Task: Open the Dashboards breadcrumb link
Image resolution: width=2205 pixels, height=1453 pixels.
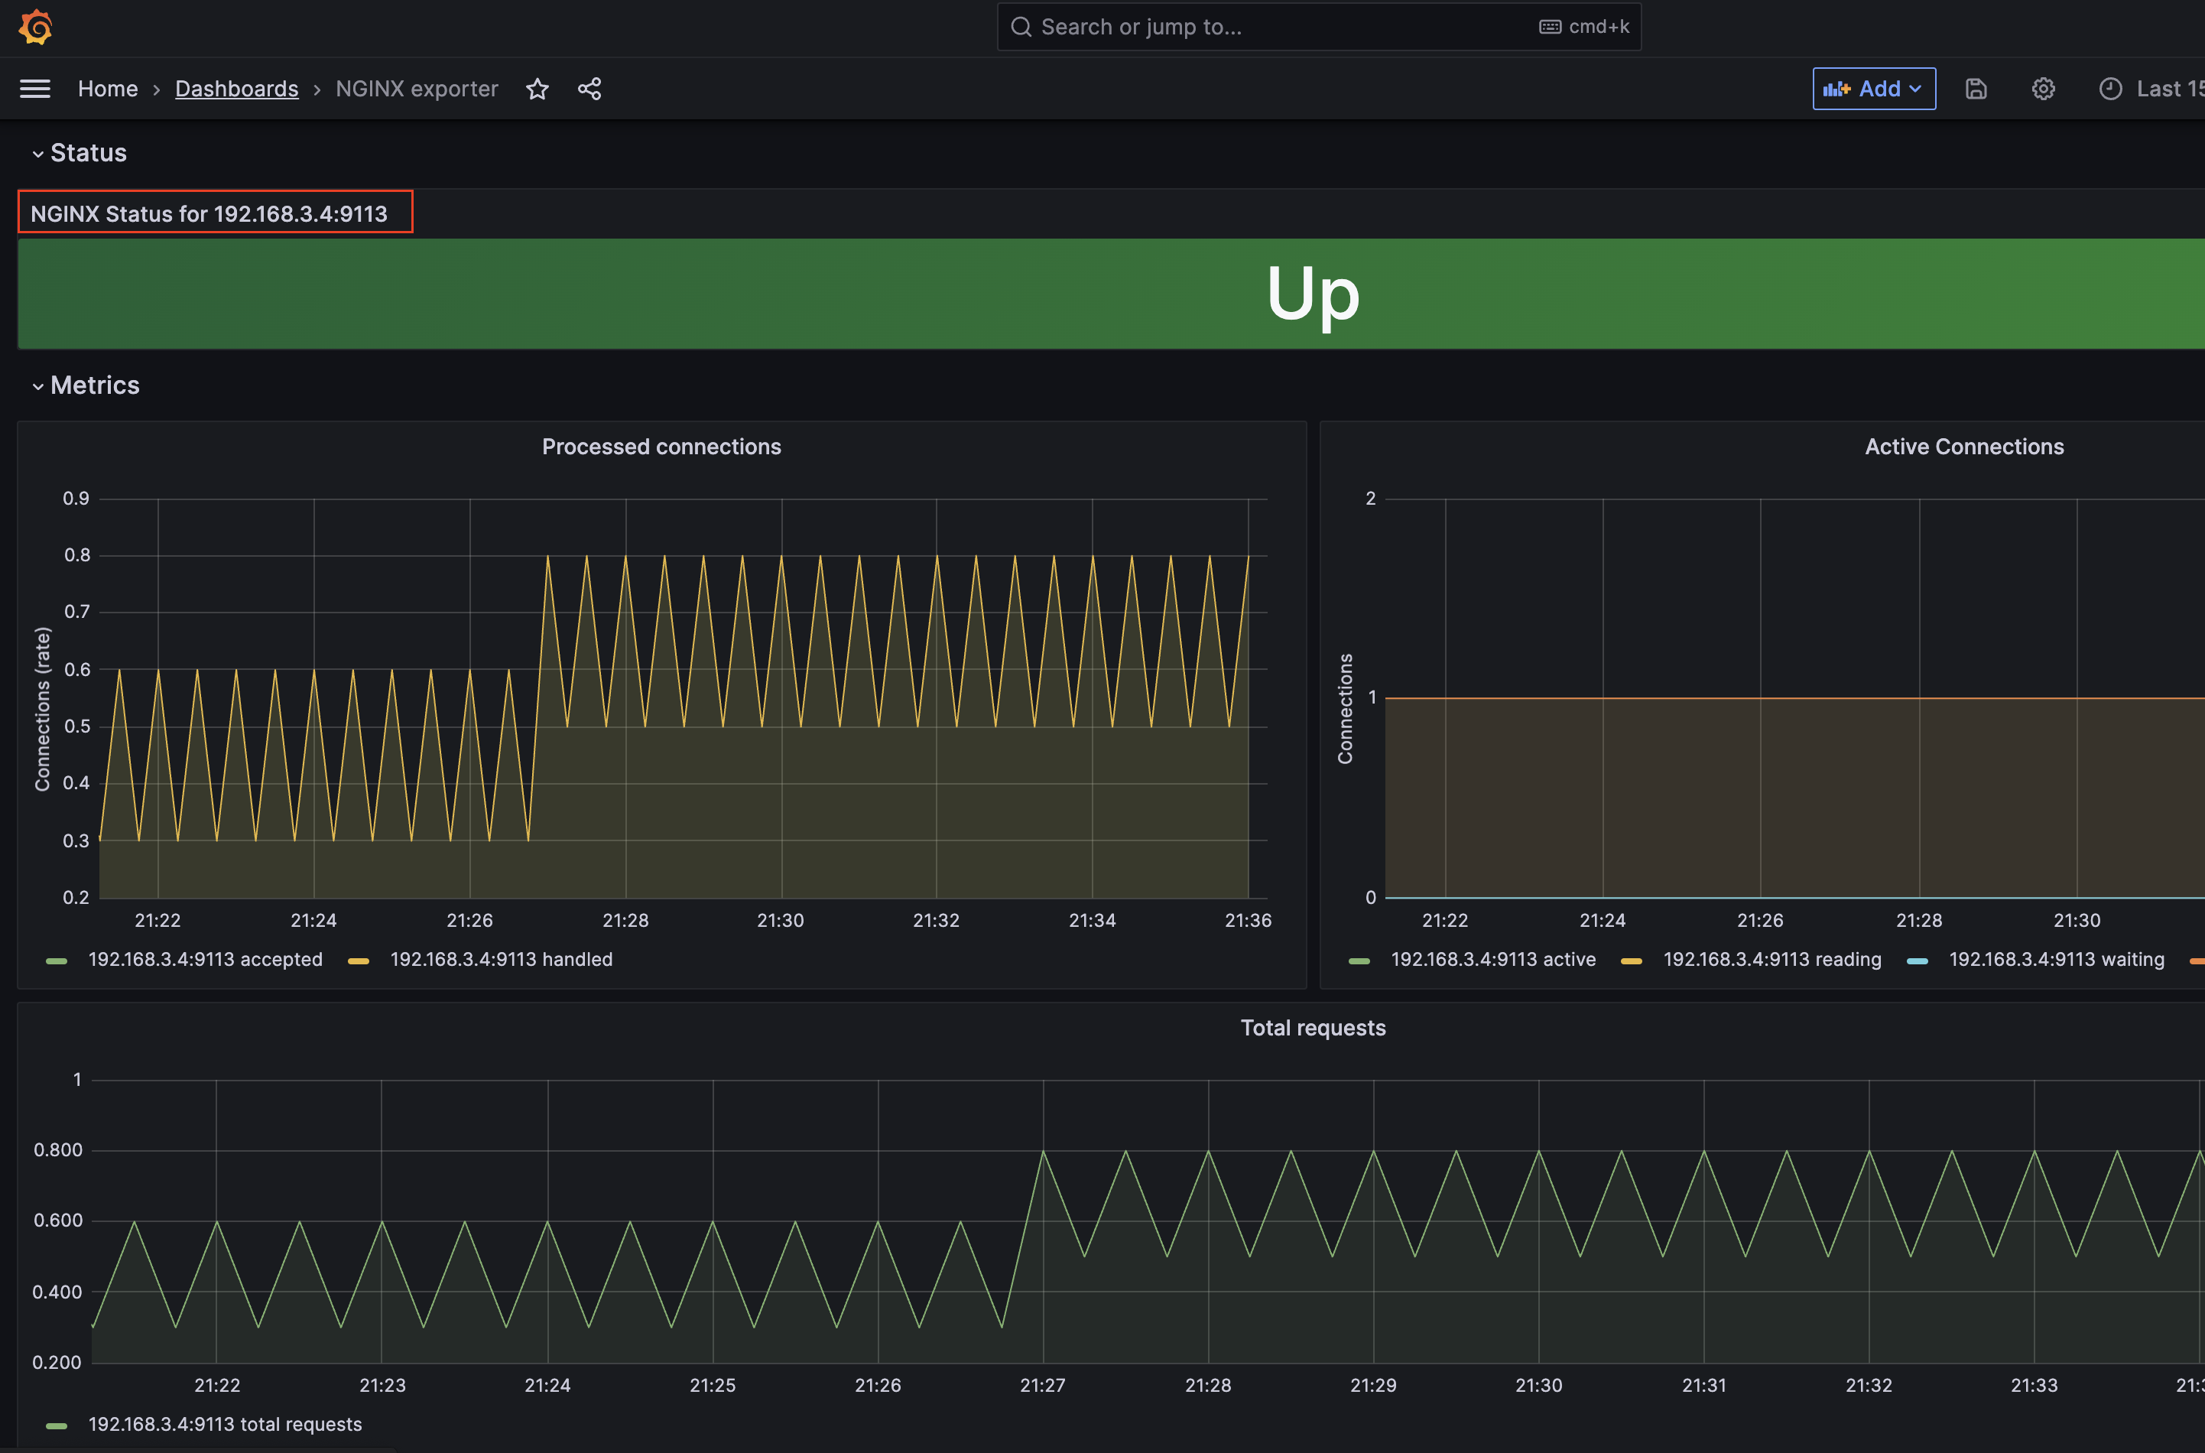Action: (x=236, y=89)
